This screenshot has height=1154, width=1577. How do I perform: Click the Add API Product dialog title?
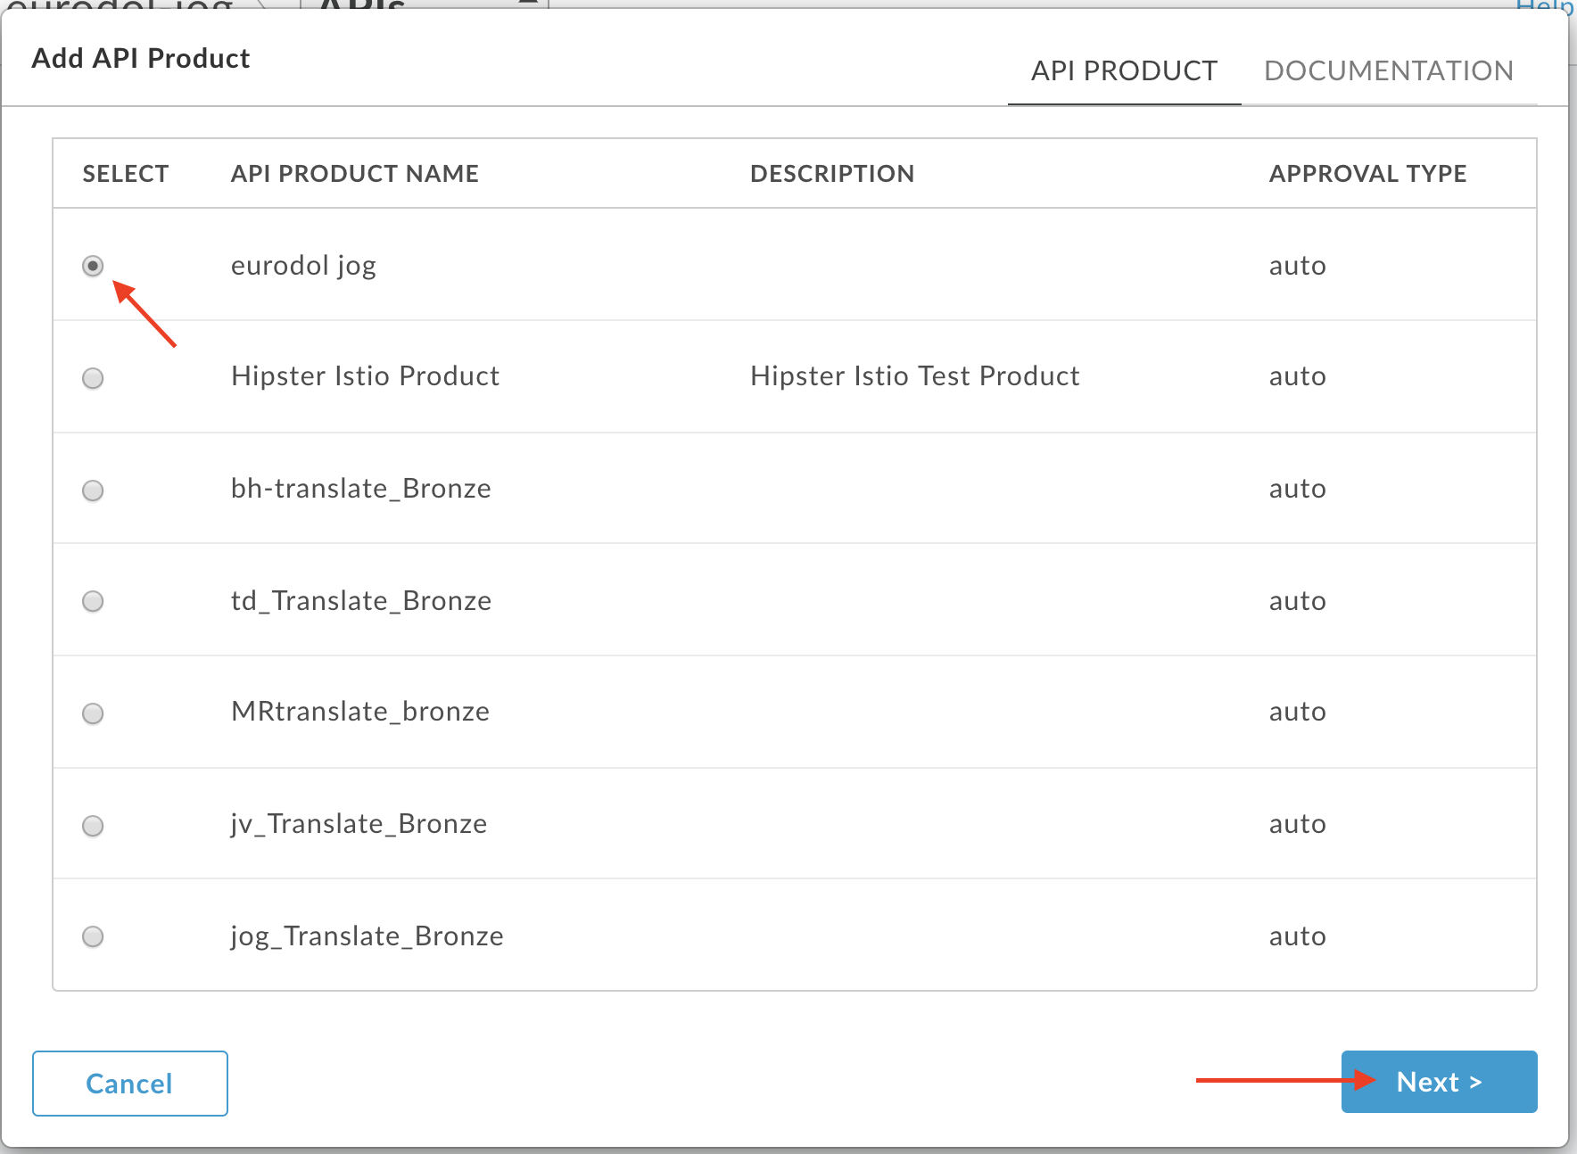[x=141, y=59]
